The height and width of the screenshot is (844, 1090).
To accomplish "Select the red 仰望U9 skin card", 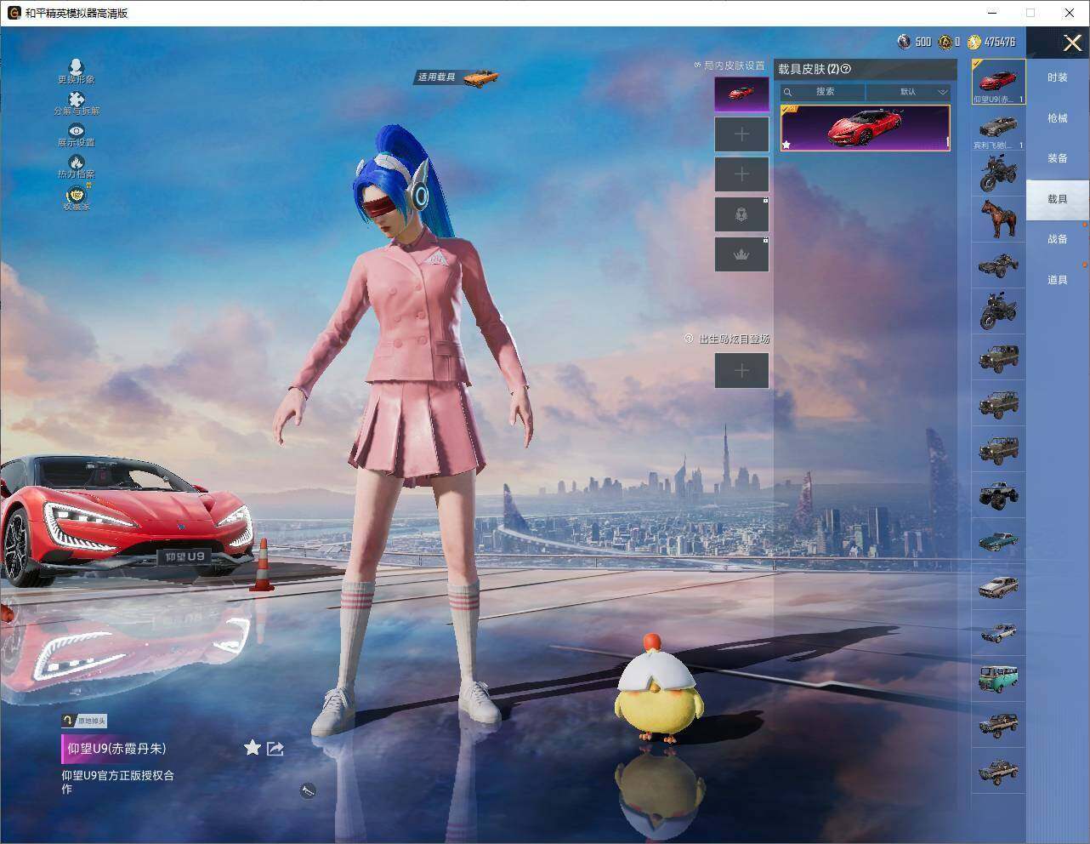I will (x=865, y=128).
